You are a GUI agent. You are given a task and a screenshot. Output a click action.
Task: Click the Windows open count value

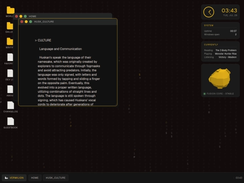click(x=236, y=34)
